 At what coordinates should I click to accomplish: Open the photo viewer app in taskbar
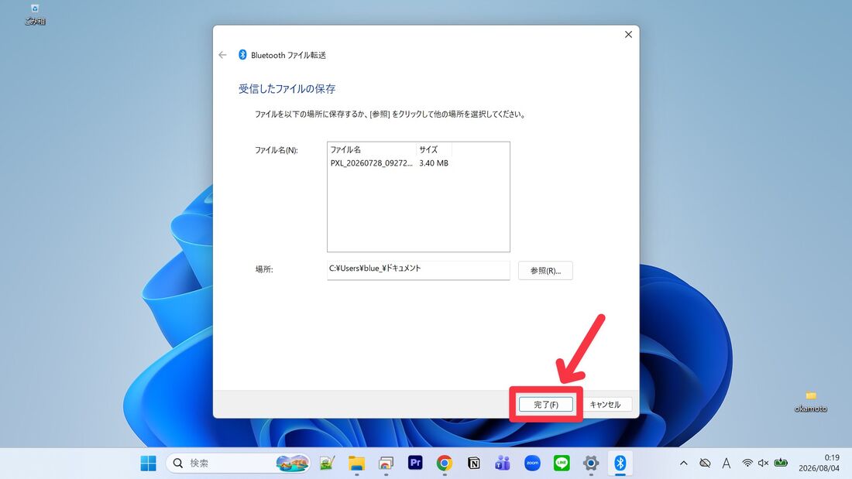coord(386,464)
